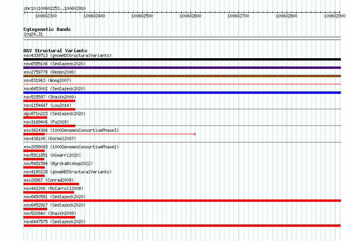Open variant nsv831963 (Wong2007)
This screenshot has width=352, height=241.
[47, 80]
